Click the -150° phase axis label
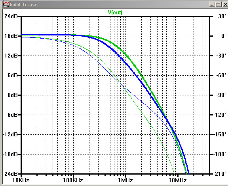 click(220, 134)
